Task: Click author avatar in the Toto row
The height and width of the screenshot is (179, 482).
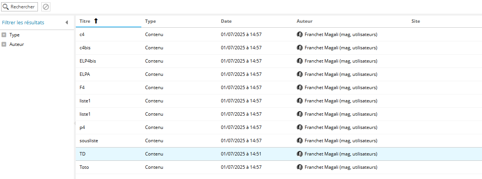Action: pos(300,167)
